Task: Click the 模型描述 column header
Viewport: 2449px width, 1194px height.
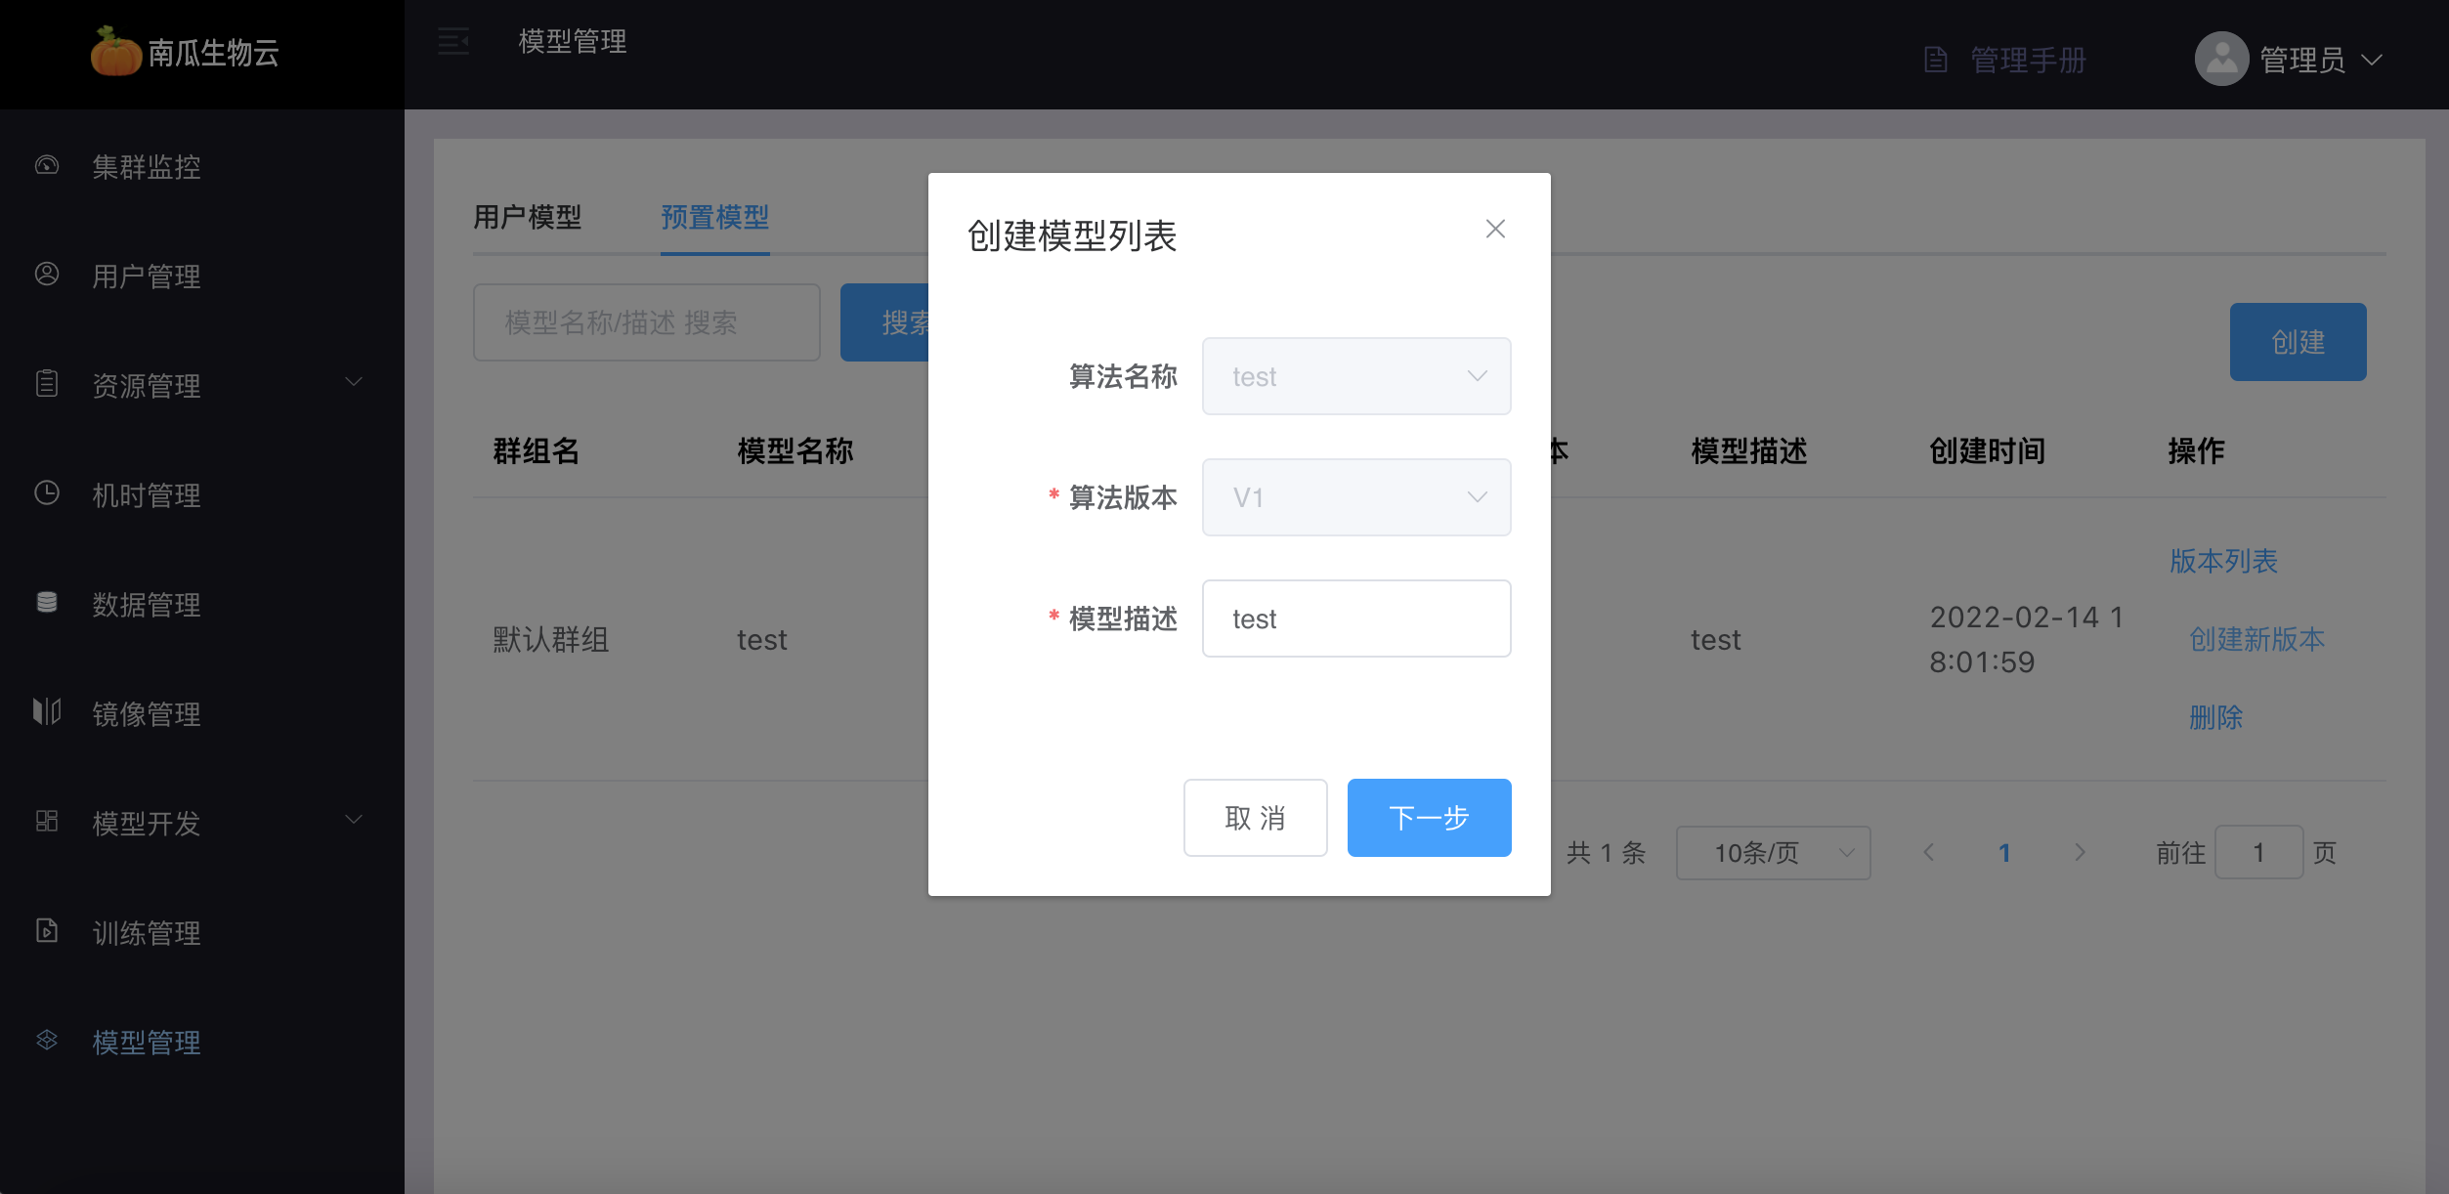Action: point(1749,451)
